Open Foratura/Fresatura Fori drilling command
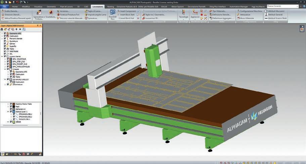 68,15
